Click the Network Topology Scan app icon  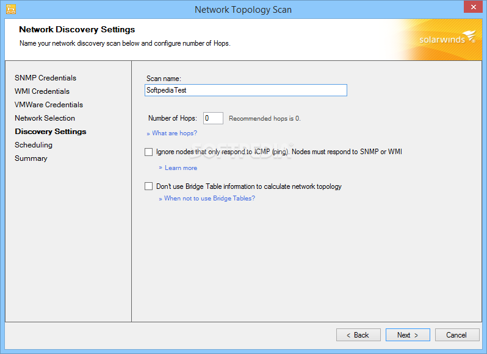tap(11, 9)
